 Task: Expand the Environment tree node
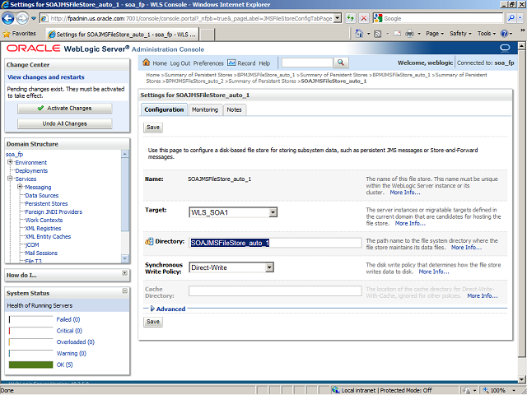10,162
